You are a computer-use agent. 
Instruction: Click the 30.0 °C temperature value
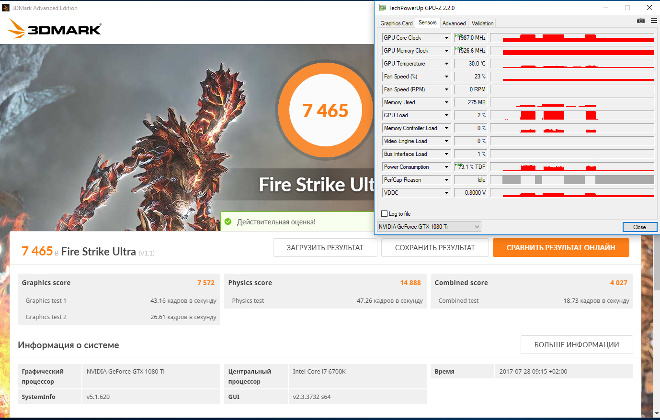pos(470,64)
